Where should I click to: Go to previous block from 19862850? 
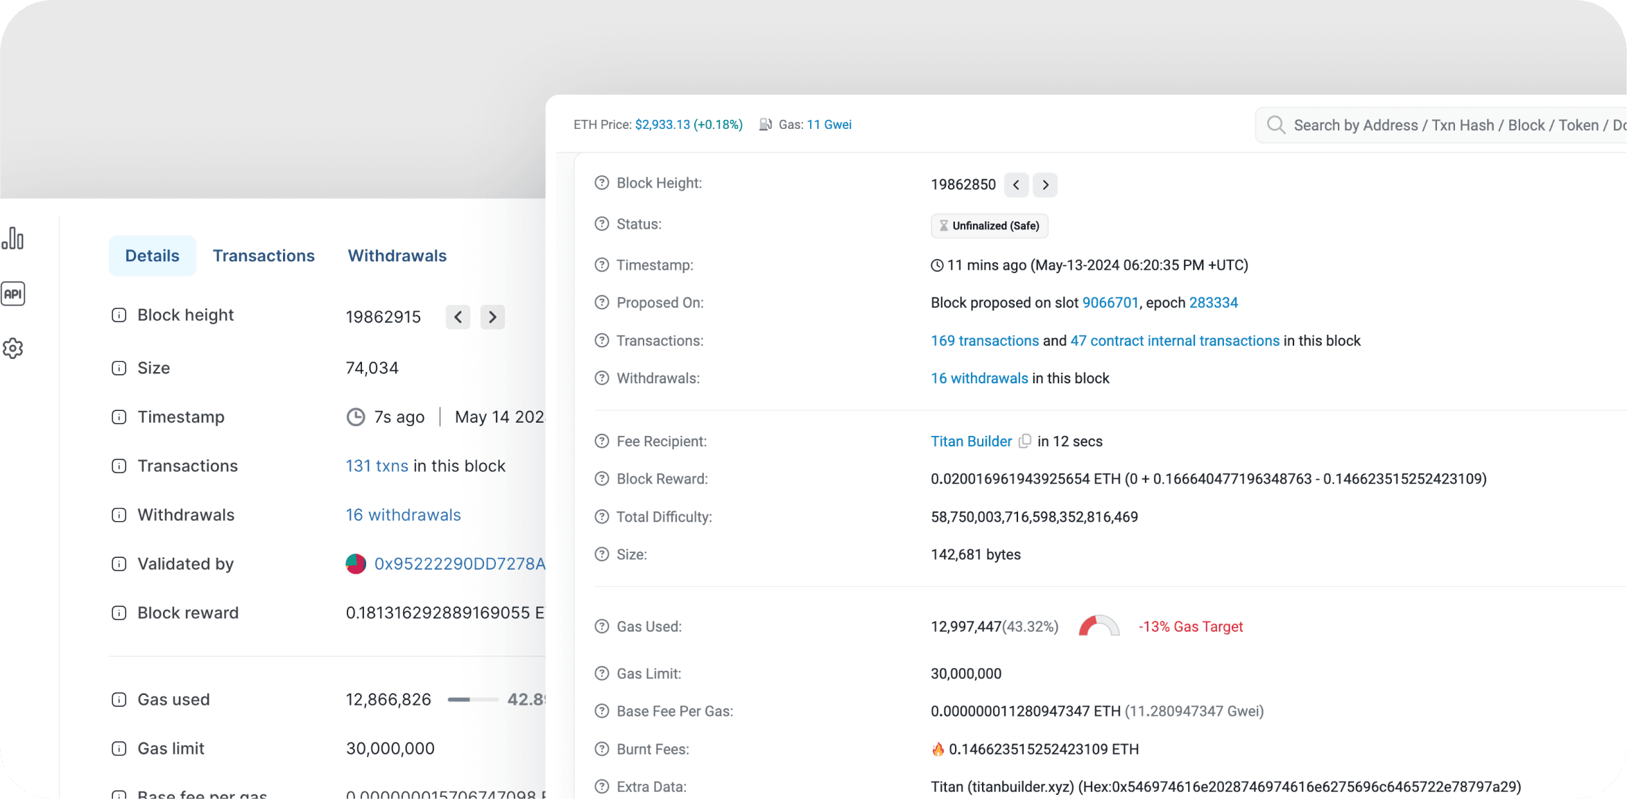pos(1016,185)
